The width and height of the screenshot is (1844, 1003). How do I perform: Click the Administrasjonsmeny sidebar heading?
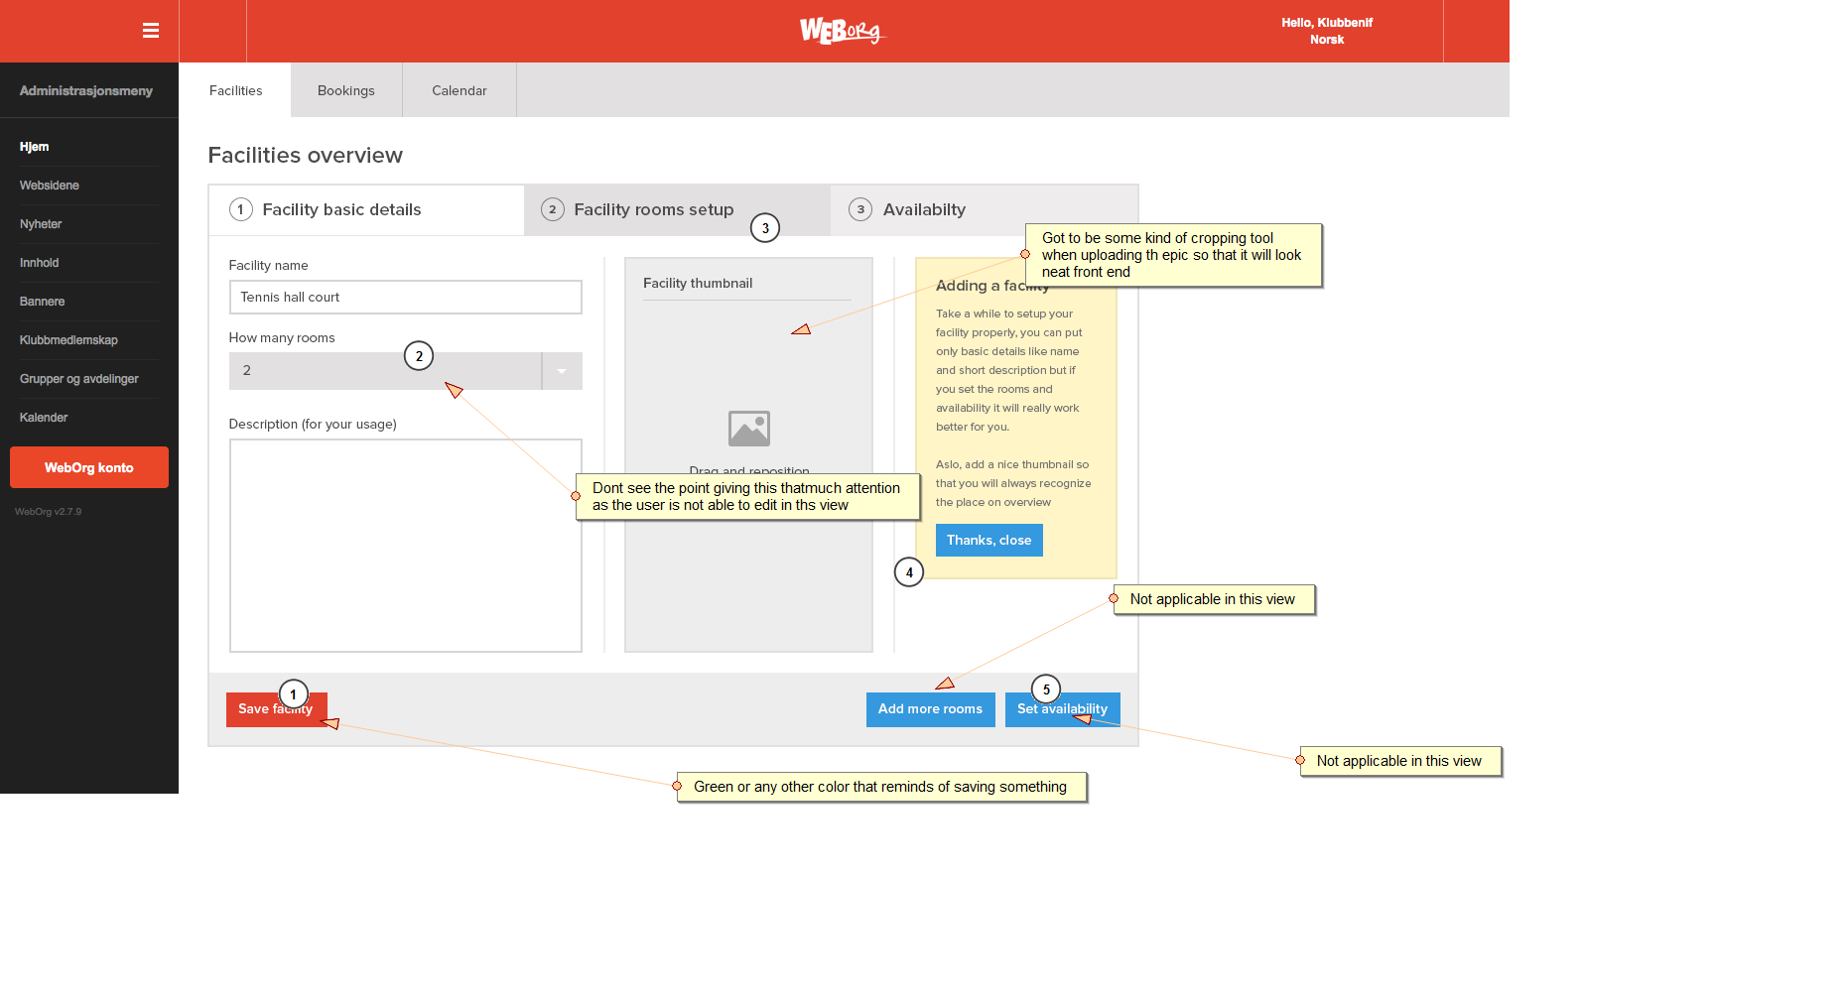[x=86, y=90]
